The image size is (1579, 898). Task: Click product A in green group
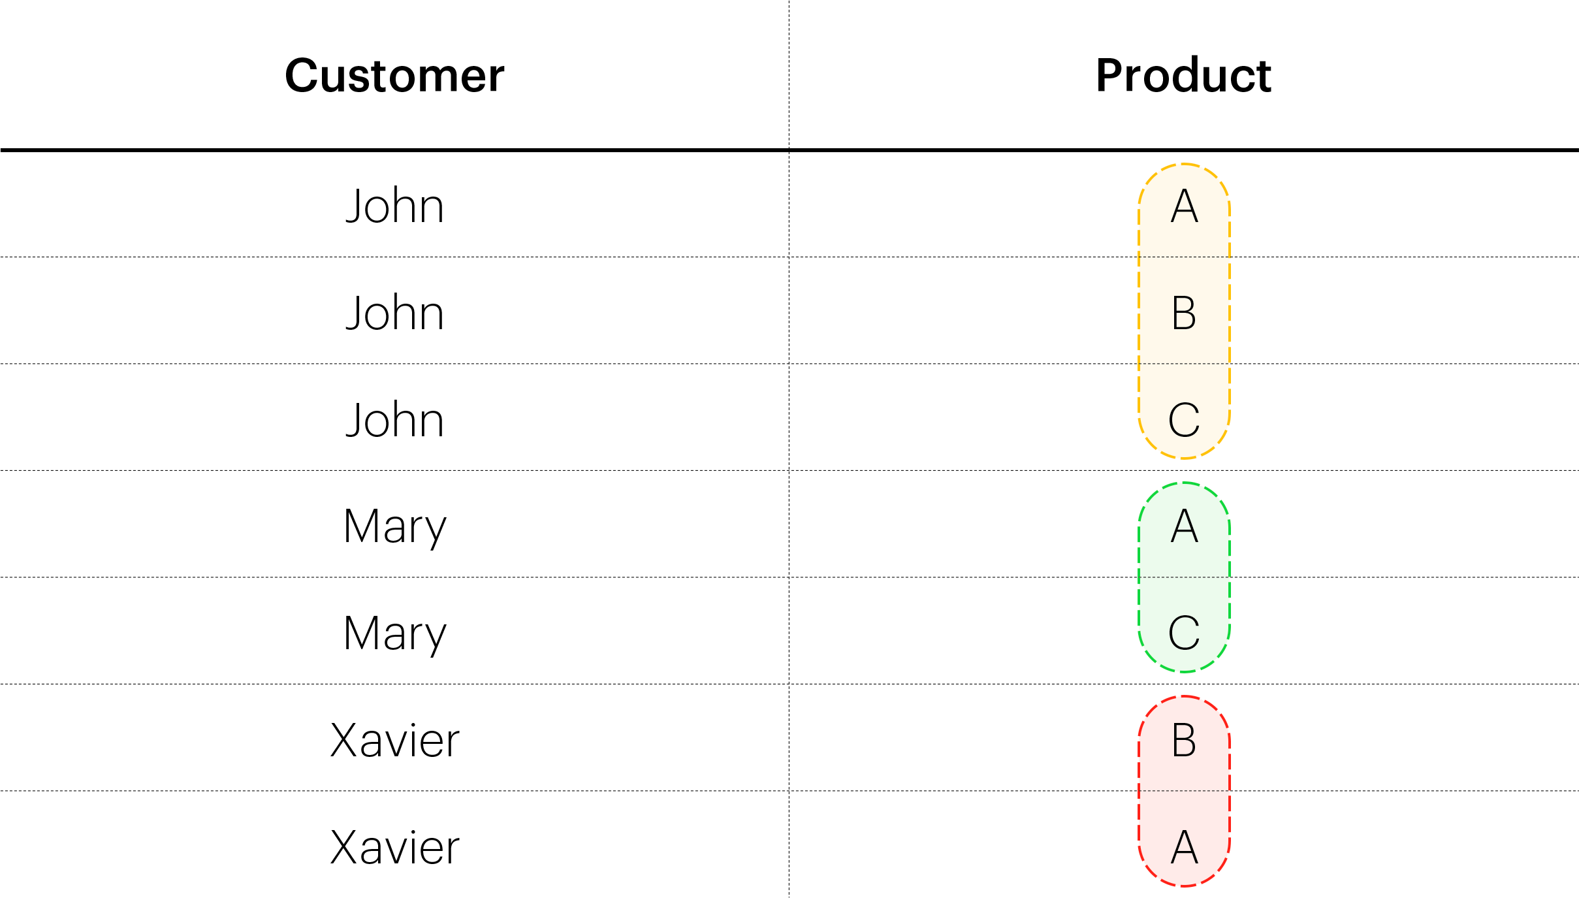(x=1184, y=526)
